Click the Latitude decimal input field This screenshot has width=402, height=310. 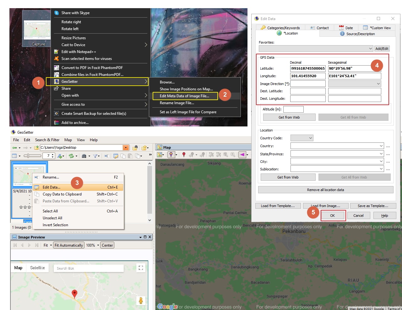click(x=308, y=68)
